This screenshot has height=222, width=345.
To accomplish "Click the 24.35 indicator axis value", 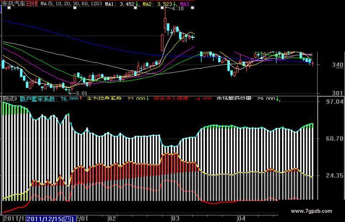I will (335, 176).
